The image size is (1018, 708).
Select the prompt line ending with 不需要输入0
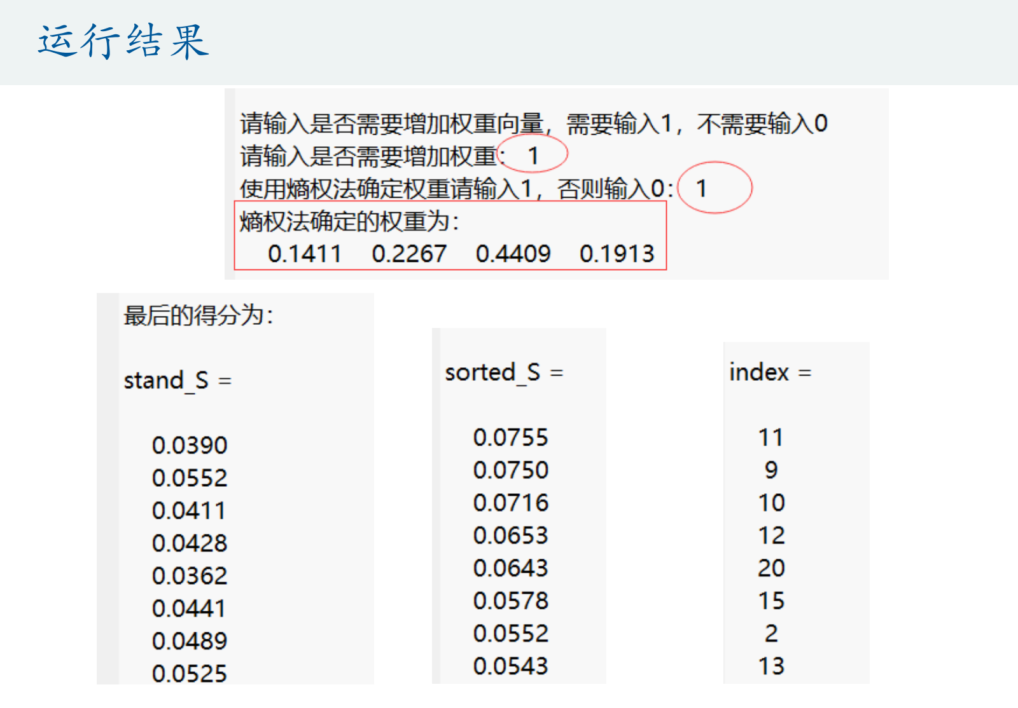tap(534, 123)
